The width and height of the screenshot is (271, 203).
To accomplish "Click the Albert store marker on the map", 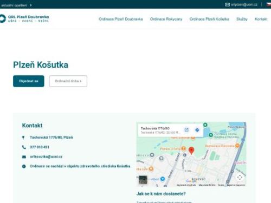I will tap(163, 179).
